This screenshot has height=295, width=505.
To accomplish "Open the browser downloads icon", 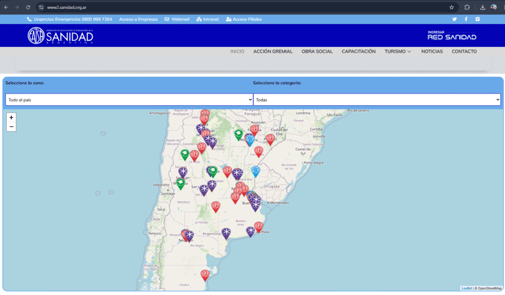I will click(x=482, y=7).
